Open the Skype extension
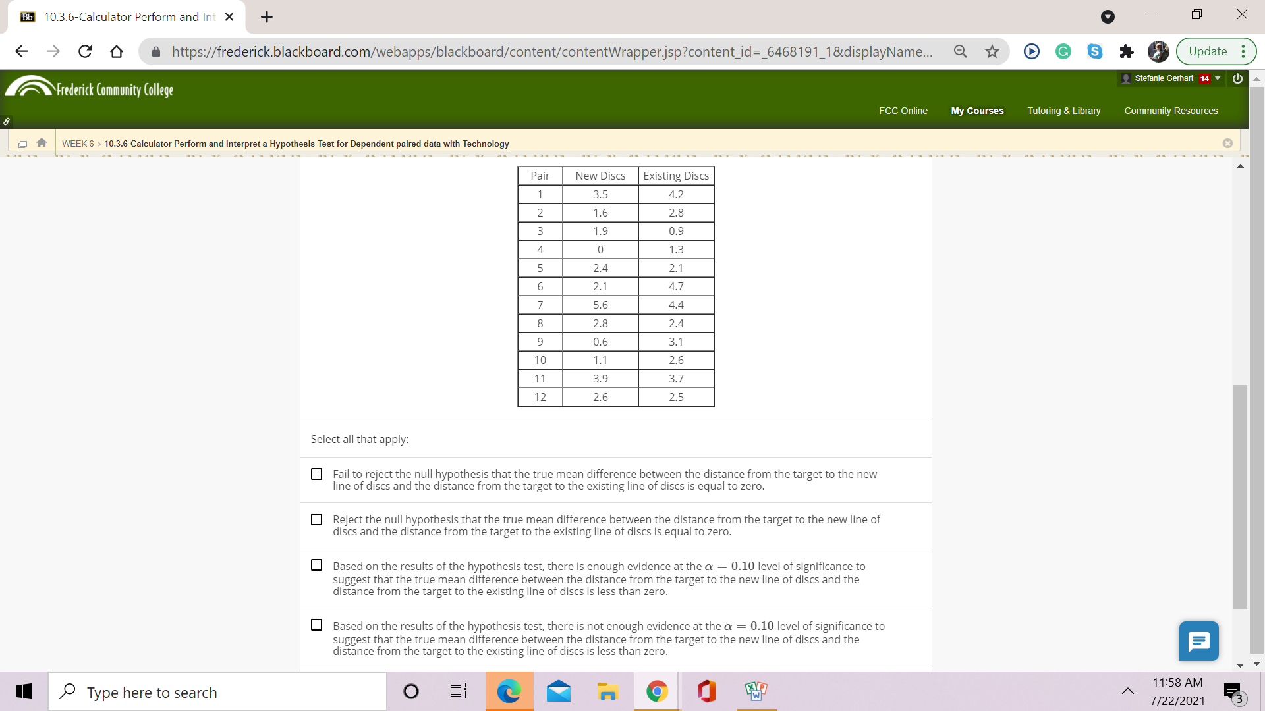This screenshot has width=1265, height=711. [x=1094, y=51]
